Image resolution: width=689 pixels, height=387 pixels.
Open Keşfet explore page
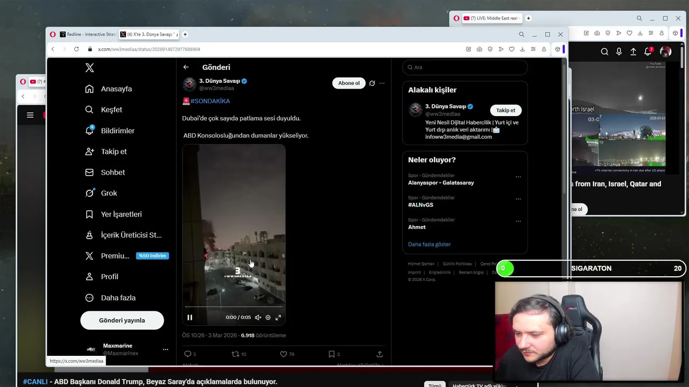click(104, 110)
